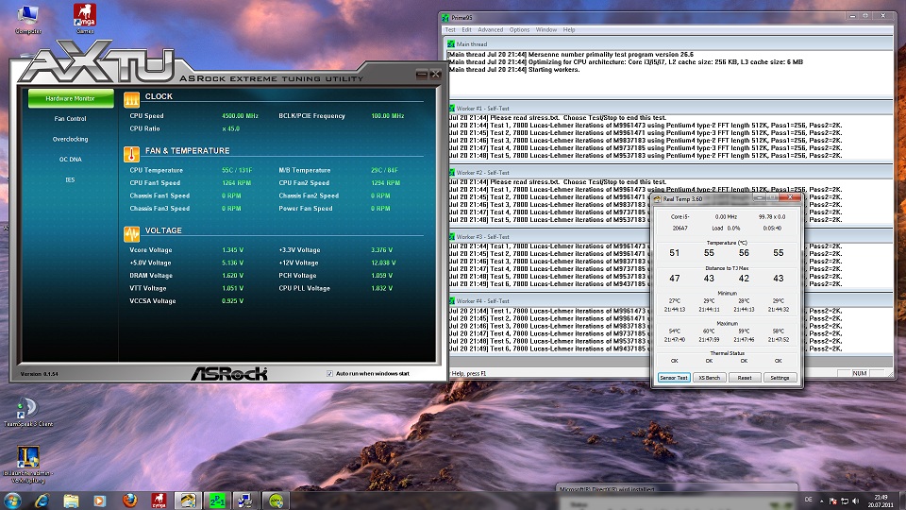Open the OC DNA tab
The height and width of the screenshot is (510, 906).
point(71,159)
